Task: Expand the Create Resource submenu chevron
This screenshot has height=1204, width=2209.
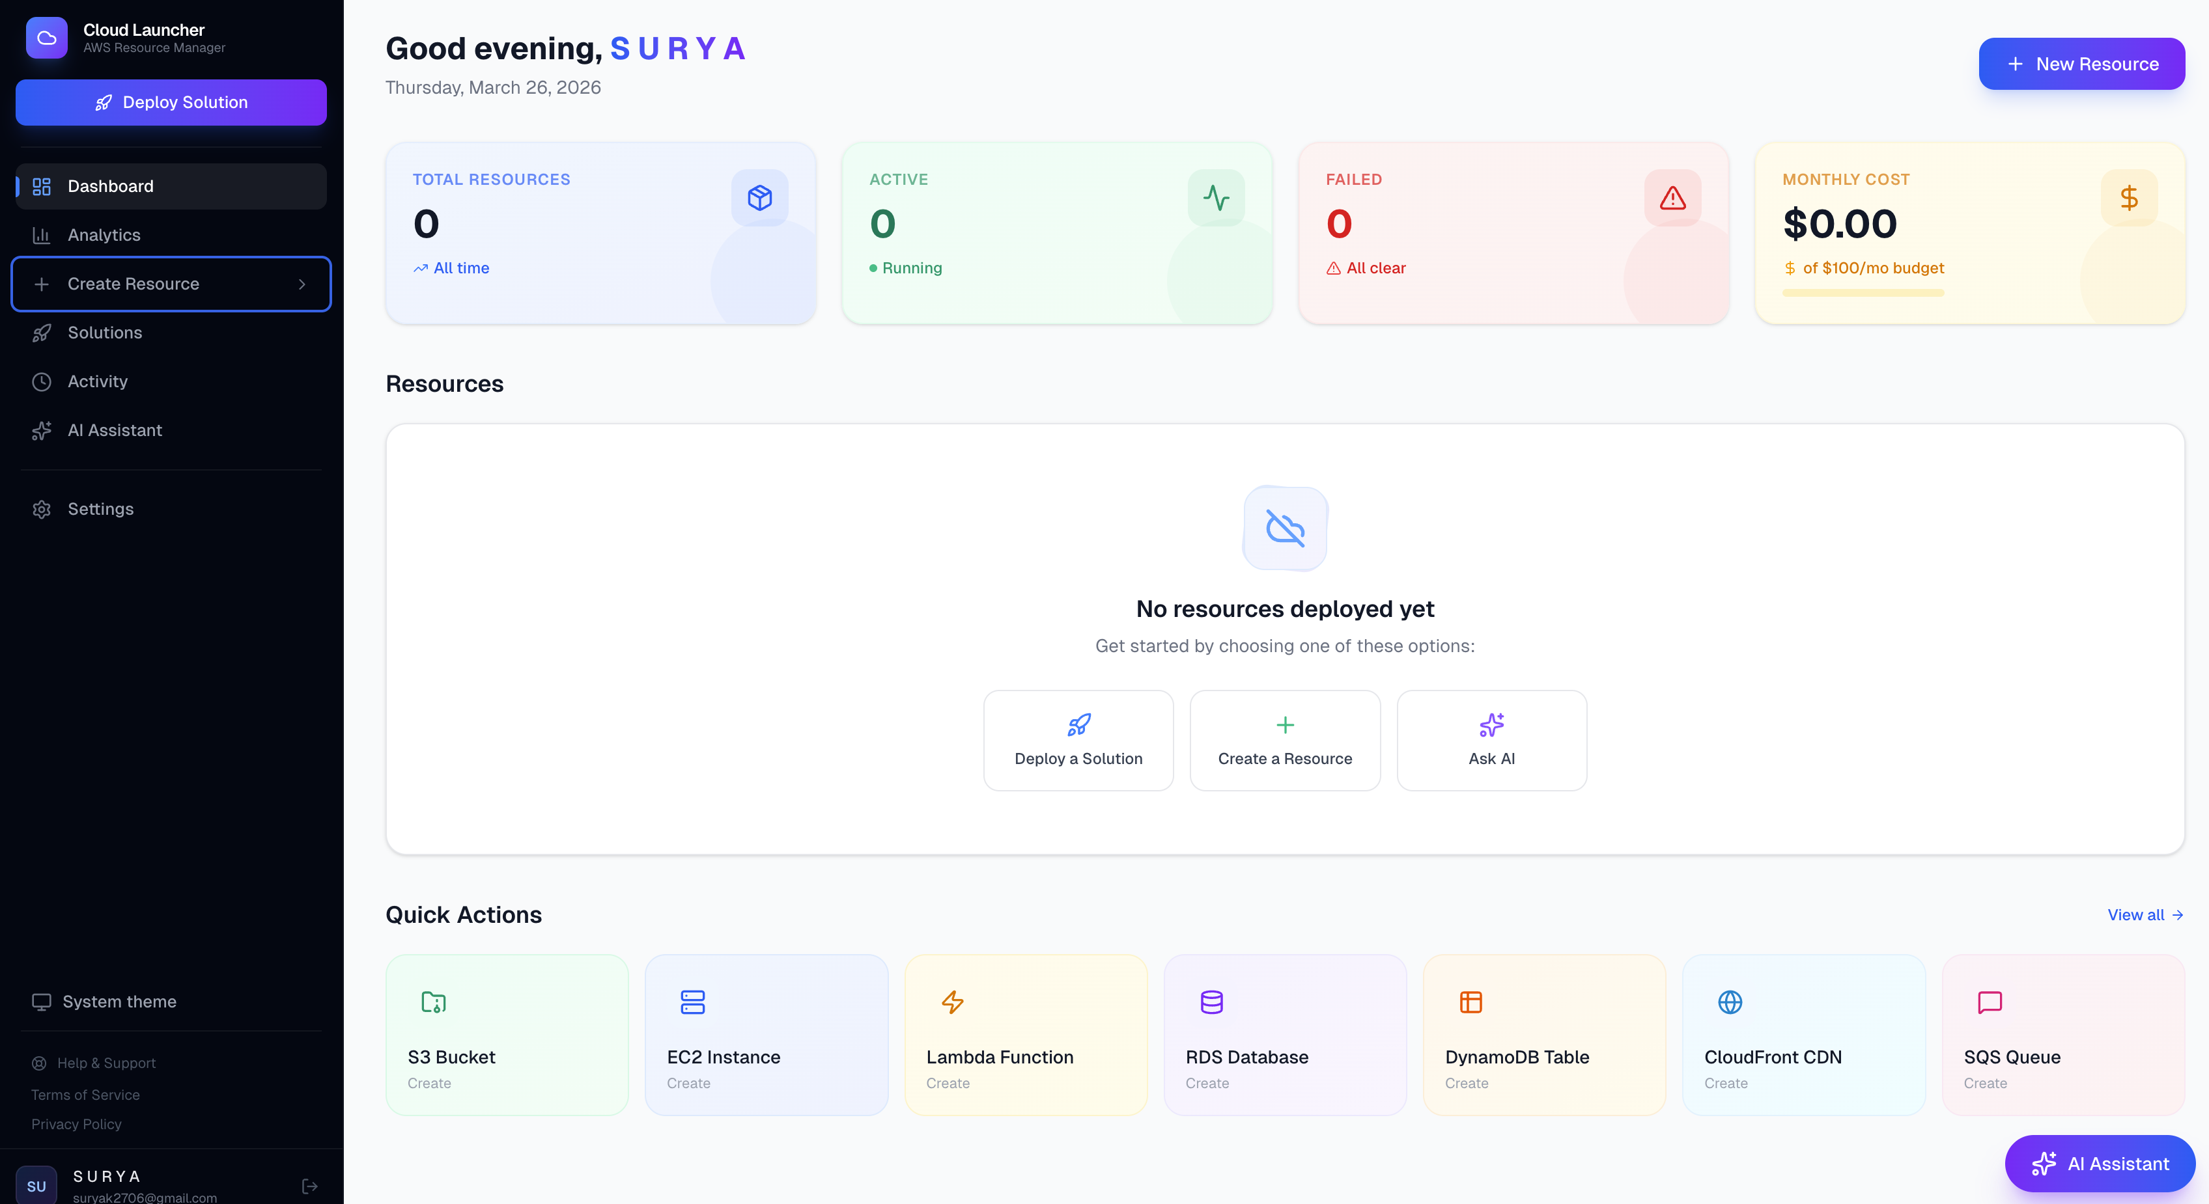Action: click(302, 284)
